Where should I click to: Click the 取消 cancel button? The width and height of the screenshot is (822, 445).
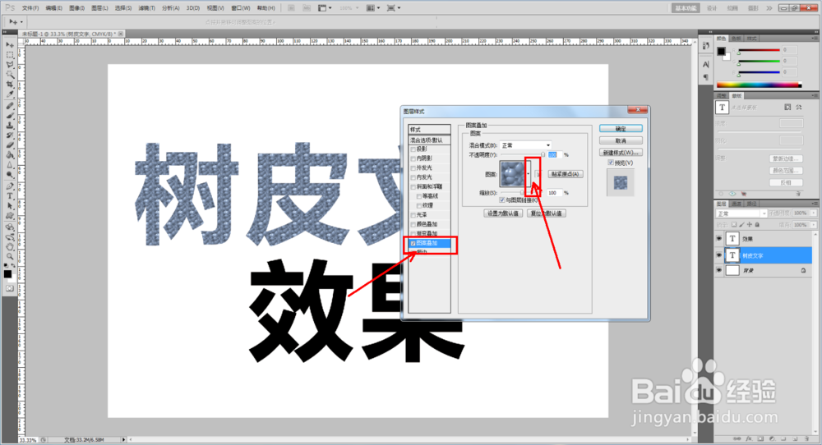pyautogui.click(x=621, y=141)
